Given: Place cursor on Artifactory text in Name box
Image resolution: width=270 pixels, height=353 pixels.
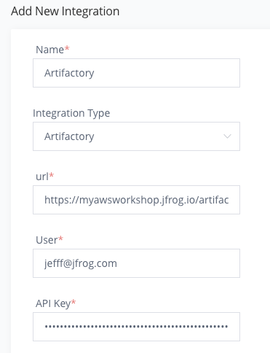Looking at the screenshot, I should coord(69,73).
